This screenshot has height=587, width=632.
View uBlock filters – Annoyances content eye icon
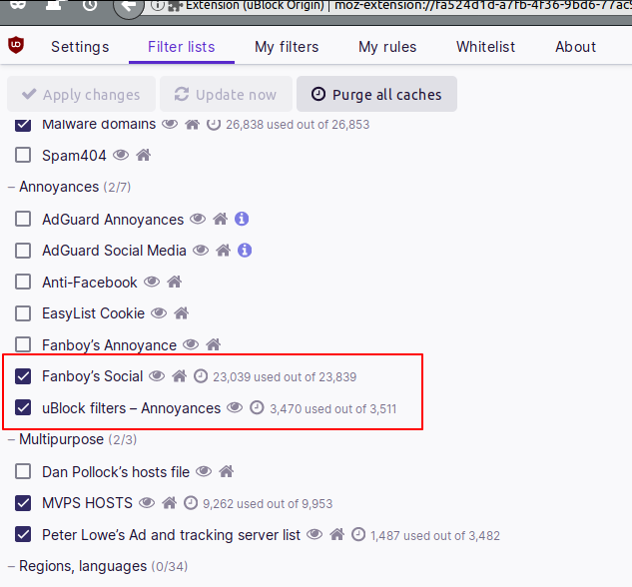click(x=235, y=407)
